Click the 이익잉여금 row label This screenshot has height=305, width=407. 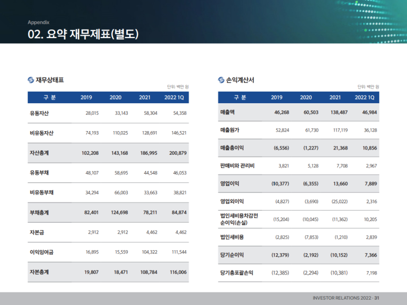(x=42, y=252)
